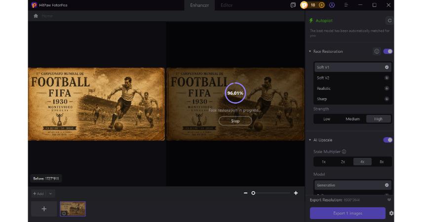Click the large plus add-image tile

(44, 209)
